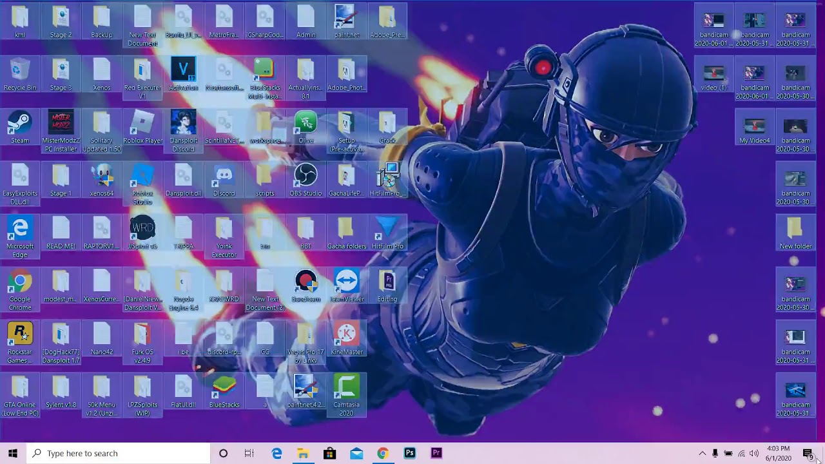Launch Camtasia 2020 shortcut

pos(347,396)
